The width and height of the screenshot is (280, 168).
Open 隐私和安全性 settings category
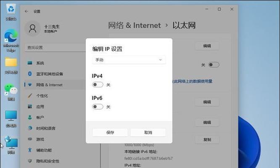click(x=48, y=161)
